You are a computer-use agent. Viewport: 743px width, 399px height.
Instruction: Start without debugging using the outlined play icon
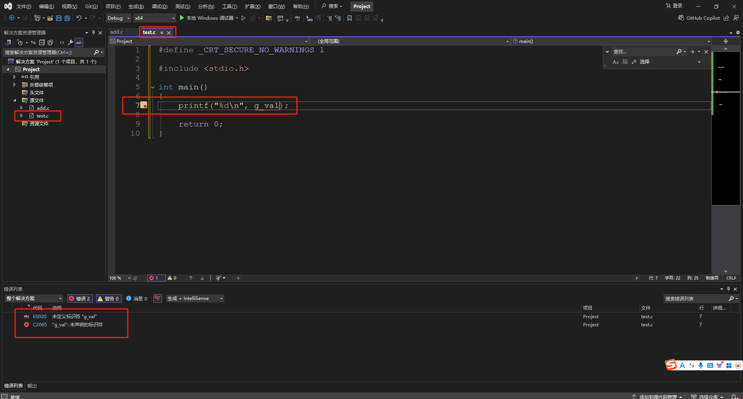[244, 18]
